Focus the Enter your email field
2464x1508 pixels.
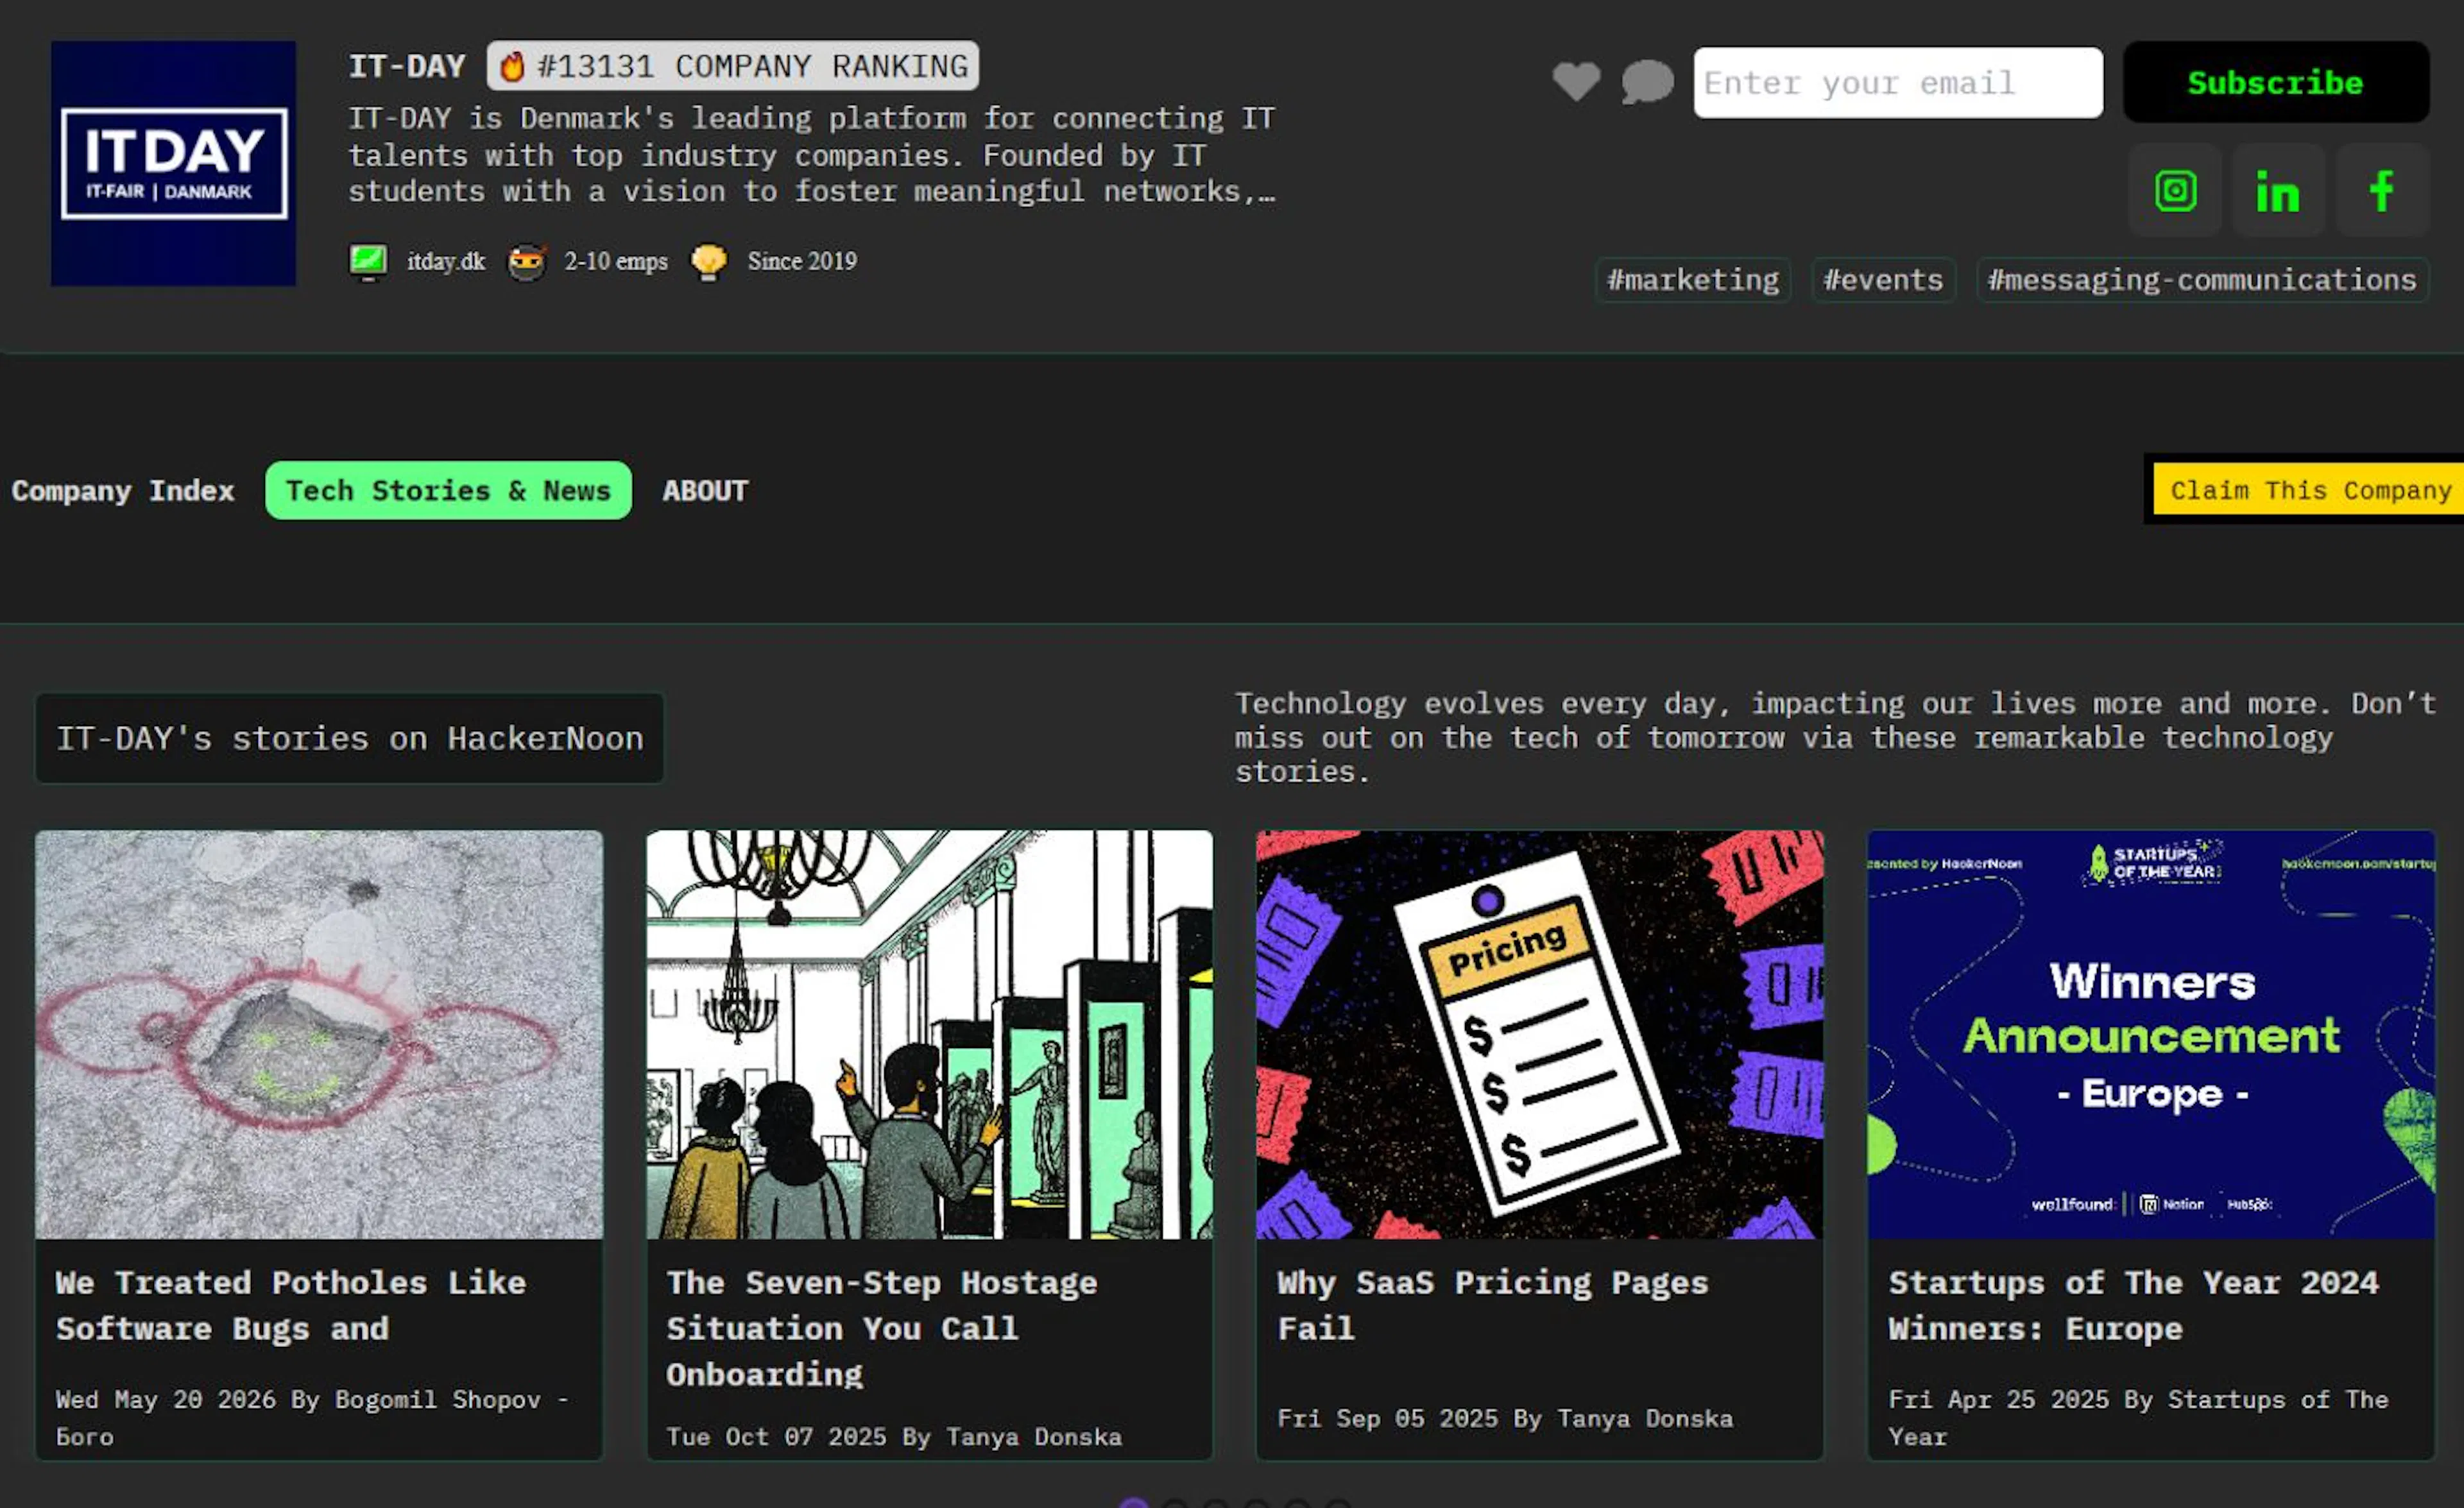(x=1898, y=83)
